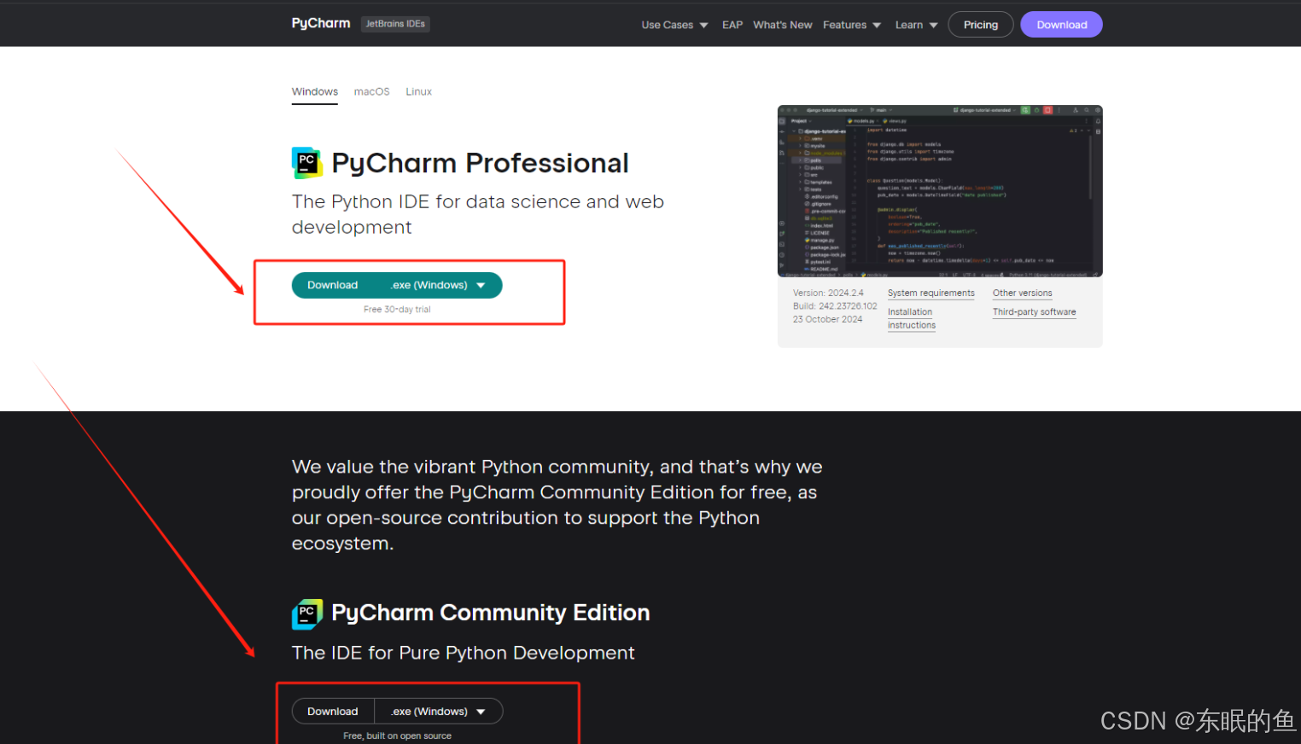Screen dimensions: 1301x744
Task: Select the Windows tab
Action: pyautogui.click(x=315, y=92)
